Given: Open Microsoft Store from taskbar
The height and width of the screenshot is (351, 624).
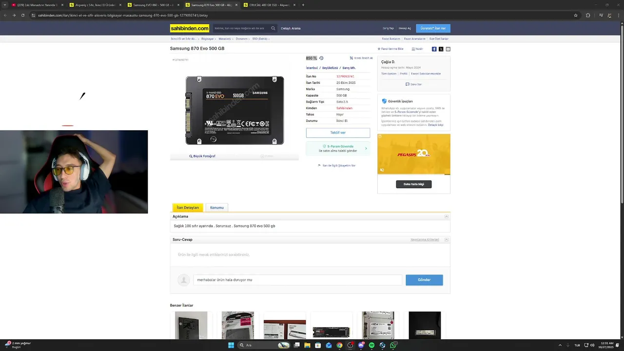Looking at the screenshot, I should [318, 345].
